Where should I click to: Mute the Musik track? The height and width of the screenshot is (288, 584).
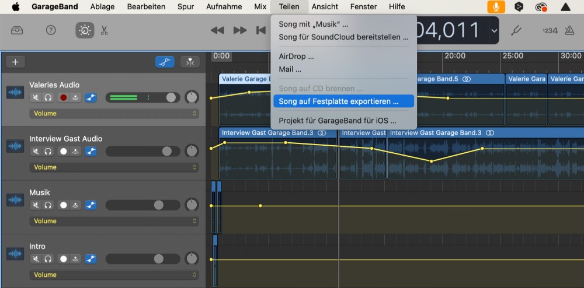(36, 205)
